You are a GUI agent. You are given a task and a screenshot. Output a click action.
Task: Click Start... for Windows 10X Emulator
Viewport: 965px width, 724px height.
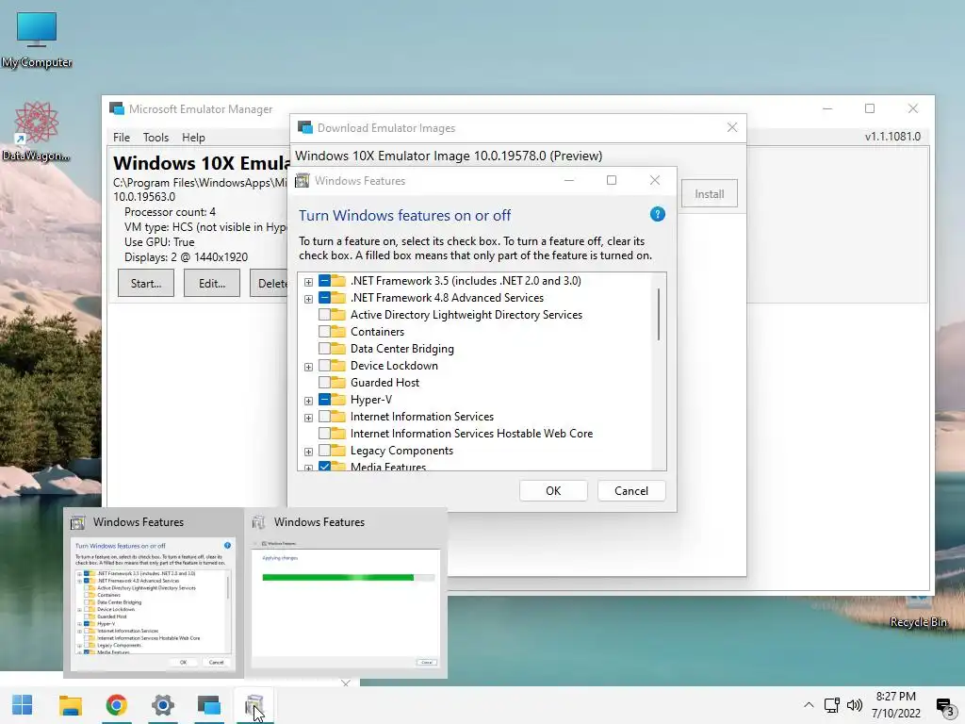coord(146,283)
